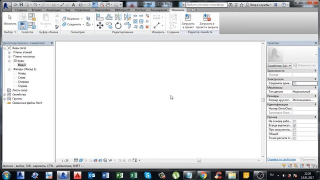Expand the Семейства tree node
Viewport: 320px width, 180px height.
(x=4, y=94)
